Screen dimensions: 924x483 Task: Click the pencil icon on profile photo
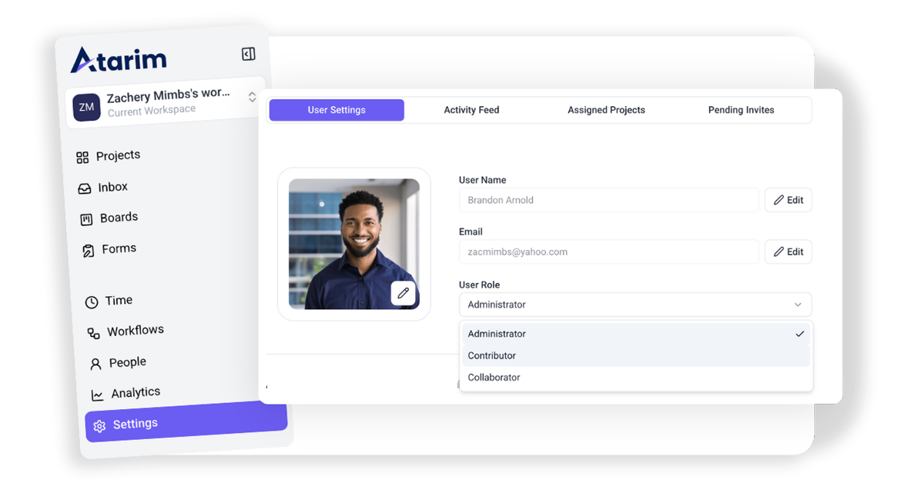click(x=403, y=293)
